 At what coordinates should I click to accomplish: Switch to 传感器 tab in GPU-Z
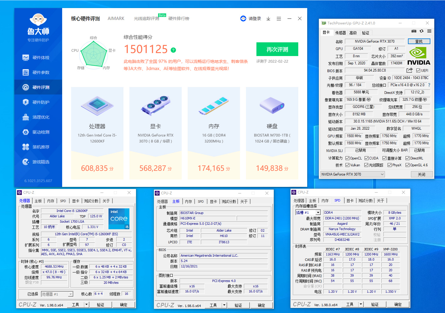point(340,33)
